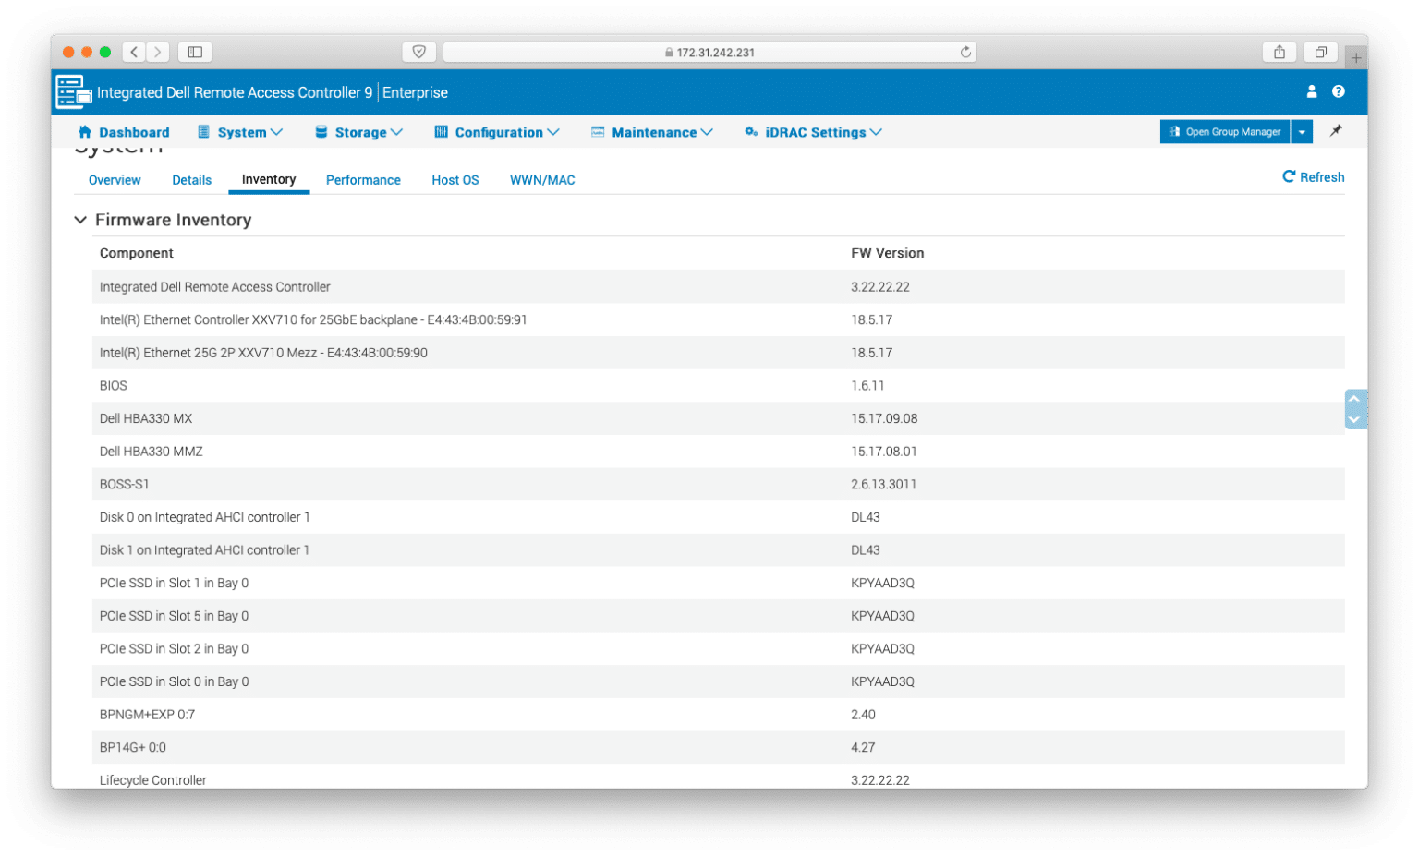Click backplane version 2.40
This screenshot has width=1419, height=856.
[x=863, y=715]
